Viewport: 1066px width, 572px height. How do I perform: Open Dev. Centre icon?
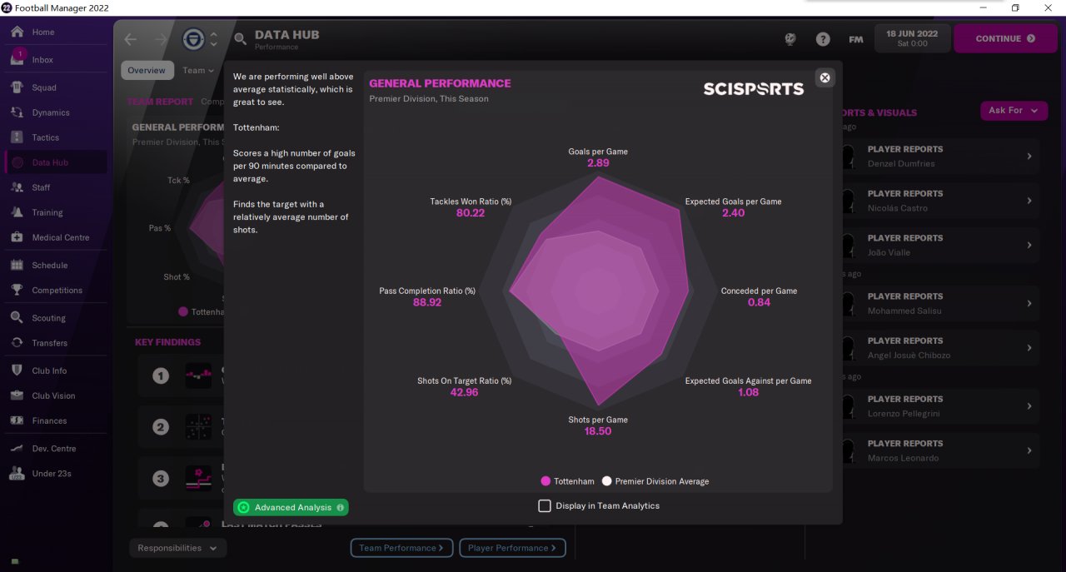click(17, 448)
